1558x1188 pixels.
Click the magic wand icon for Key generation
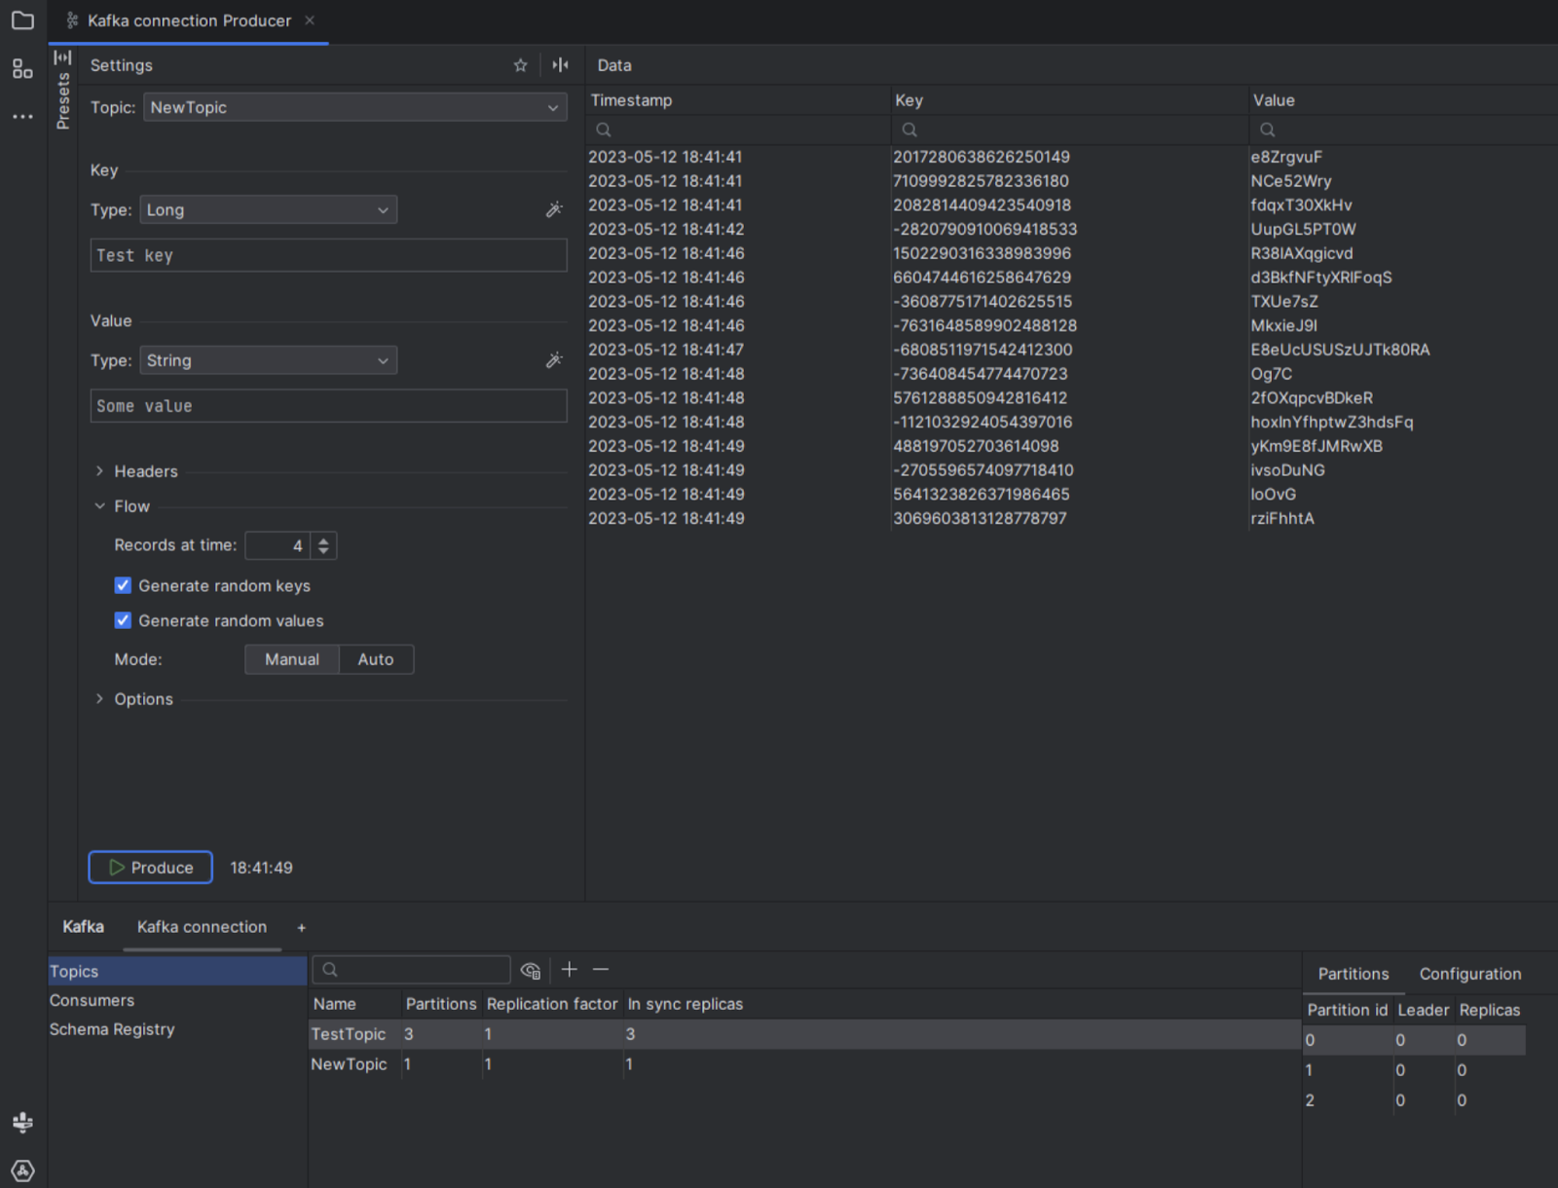click(554, 209)
